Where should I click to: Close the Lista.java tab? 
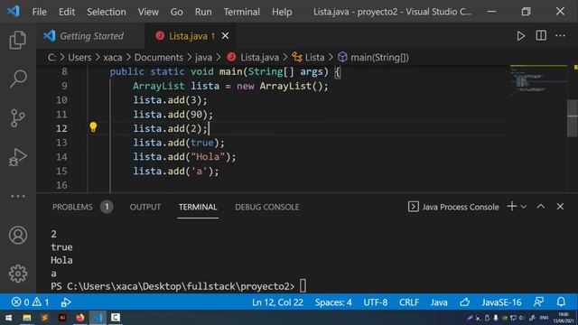pos(225,36)
